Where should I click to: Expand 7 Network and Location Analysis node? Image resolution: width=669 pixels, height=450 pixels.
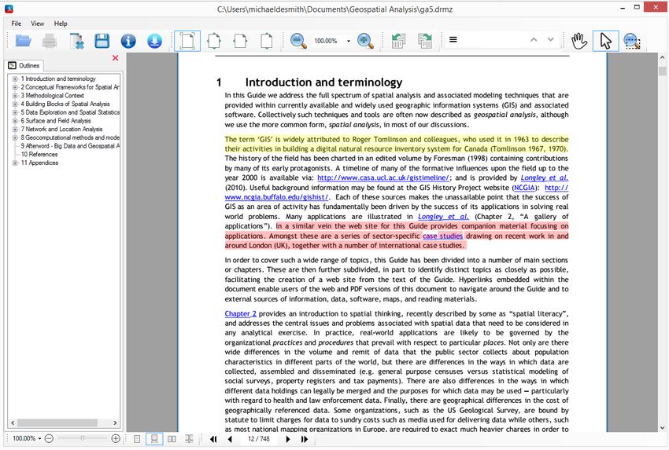(15, 129)
